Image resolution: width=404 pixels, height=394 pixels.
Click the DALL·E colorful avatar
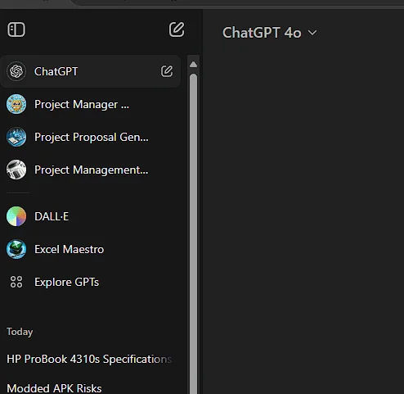click(16, 216)
